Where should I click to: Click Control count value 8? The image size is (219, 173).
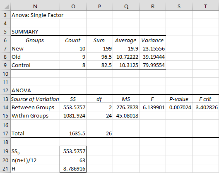click(x=73, y=65)
